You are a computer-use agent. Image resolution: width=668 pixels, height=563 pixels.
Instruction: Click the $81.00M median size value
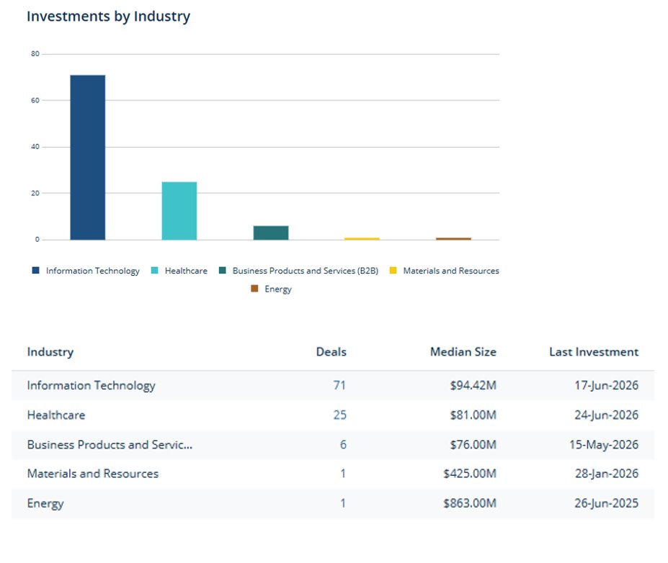[473, 415]
